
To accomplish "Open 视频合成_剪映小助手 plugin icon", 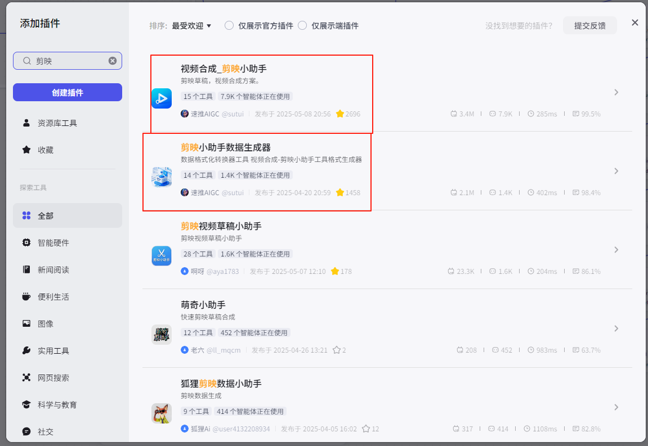I will 162,98.
